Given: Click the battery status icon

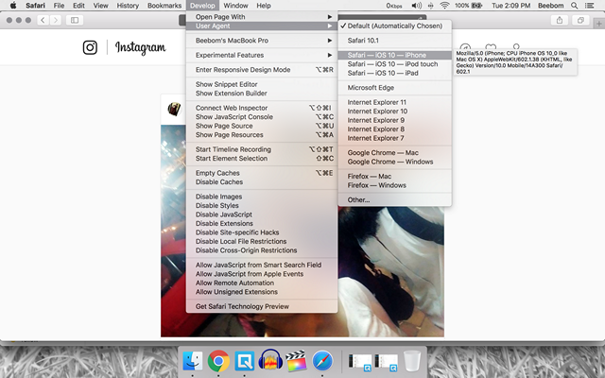Looking at the screenshot, I should [476, 6].
